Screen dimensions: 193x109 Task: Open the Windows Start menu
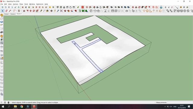pos(3,107)
